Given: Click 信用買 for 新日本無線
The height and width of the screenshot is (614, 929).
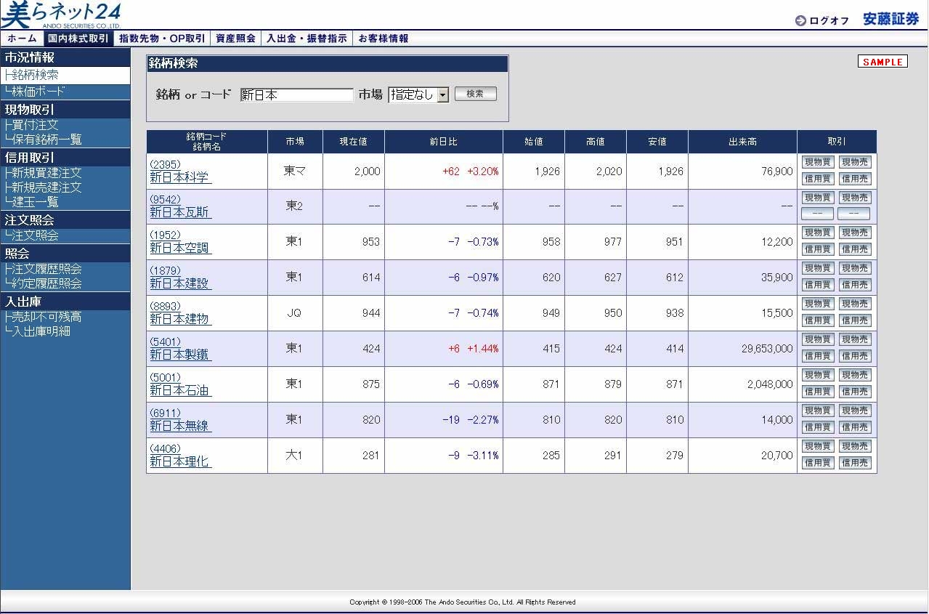Looking at the screenshot, I should [818, 427].
